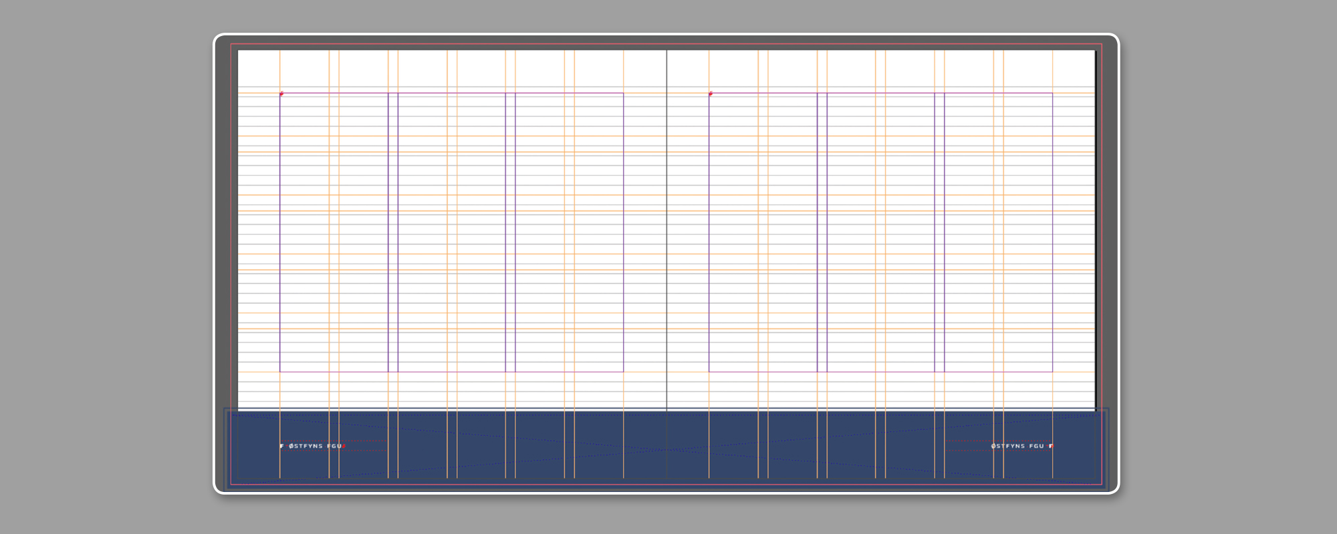
Task: Click red marker atop left page frame
Action: 281,93
